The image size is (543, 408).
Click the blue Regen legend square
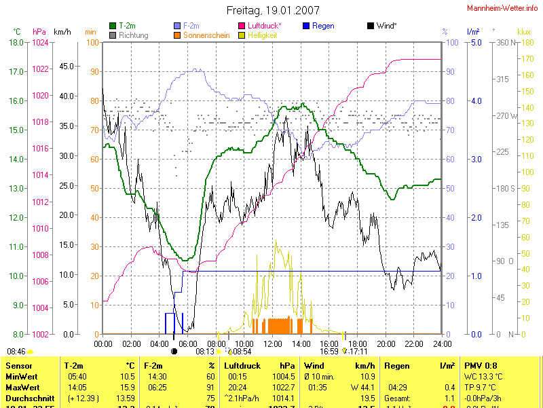click(x=307, y=26)
